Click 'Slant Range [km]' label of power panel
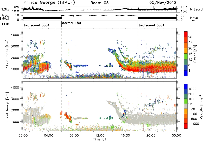This screenshot has height=141, width=204. click(7, 54)
